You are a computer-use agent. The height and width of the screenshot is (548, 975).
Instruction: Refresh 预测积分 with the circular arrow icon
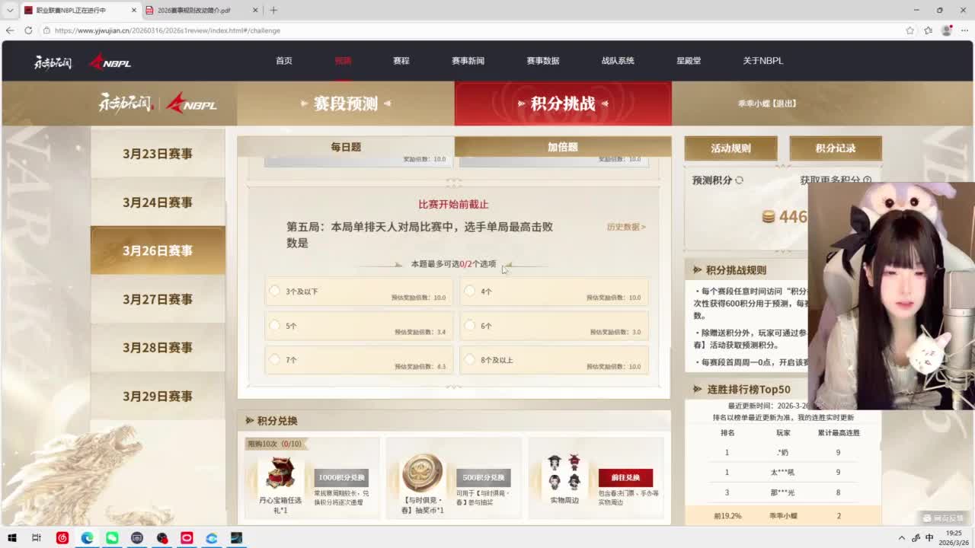(739, 180)
